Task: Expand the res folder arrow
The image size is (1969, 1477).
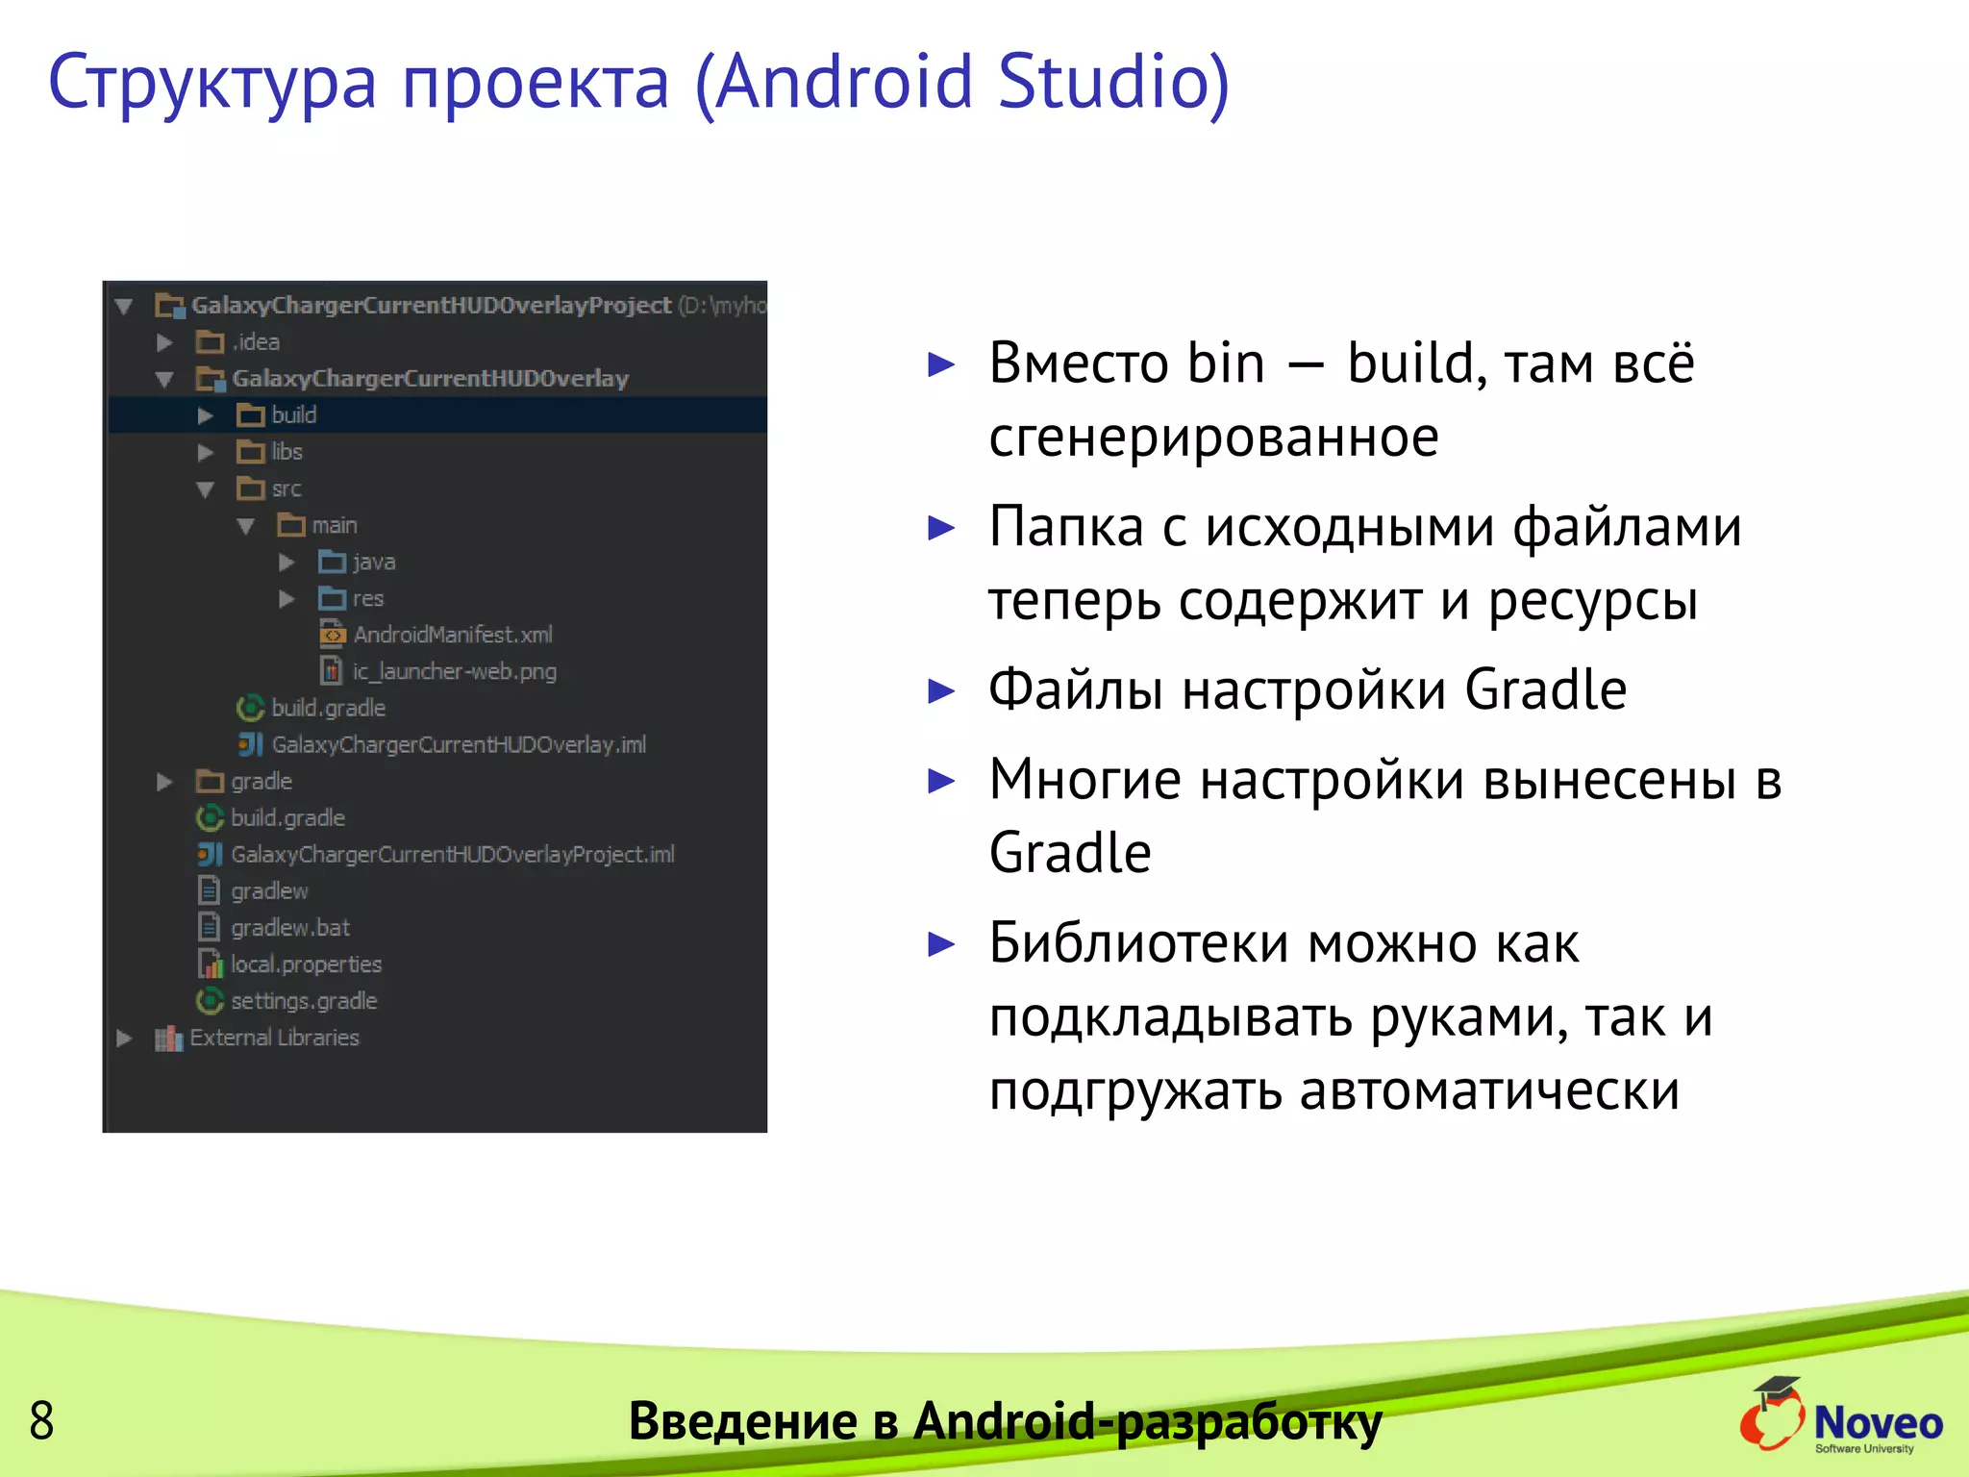Action: pos(287,598)
